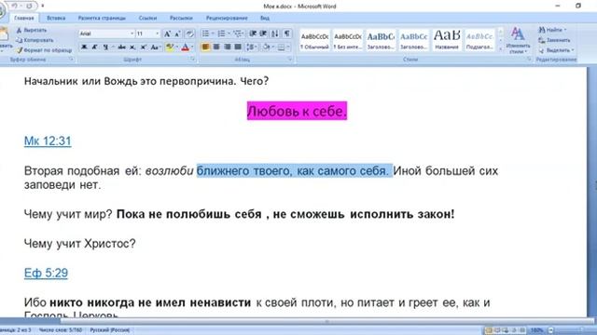Viewport: 597px width, 335px height.
Task: Apply the Без интервала style
Action: click(348, 40)
